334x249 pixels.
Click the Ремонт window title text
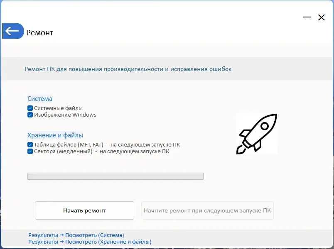coord(39,32)
